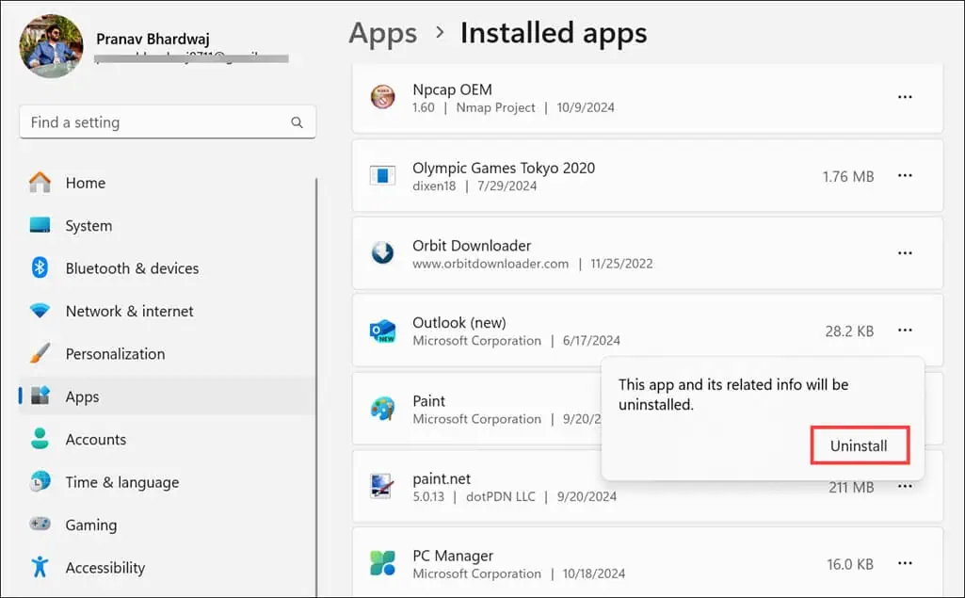Image resolution: width=965 pixels, height=598 pixels.
Task: Click the PC Manager app icon
Action: tap(382, 563)
